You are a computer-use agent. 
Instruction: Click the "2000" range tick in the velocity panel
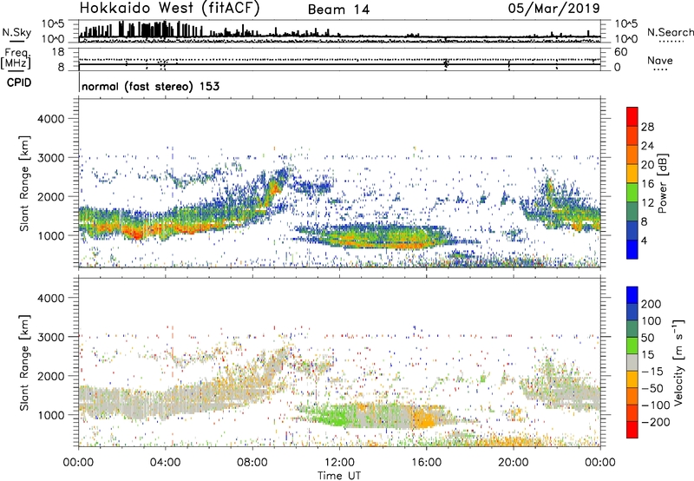coord(51,376)
